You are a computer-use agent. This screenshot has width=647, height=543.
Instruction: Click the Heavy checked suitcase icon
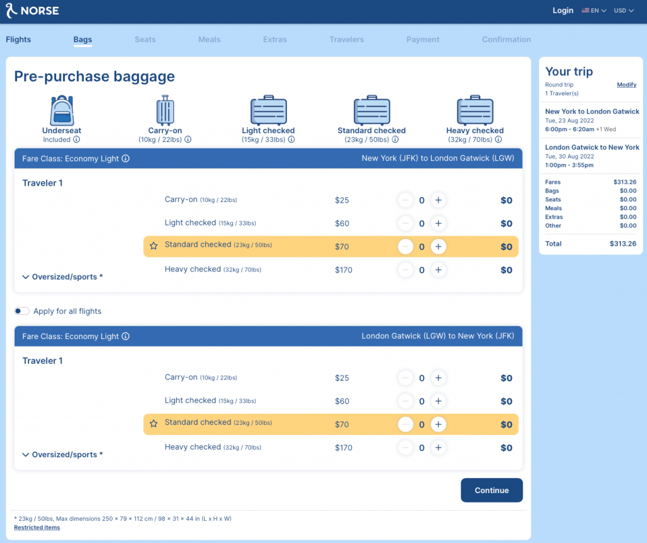click(475, 110)
